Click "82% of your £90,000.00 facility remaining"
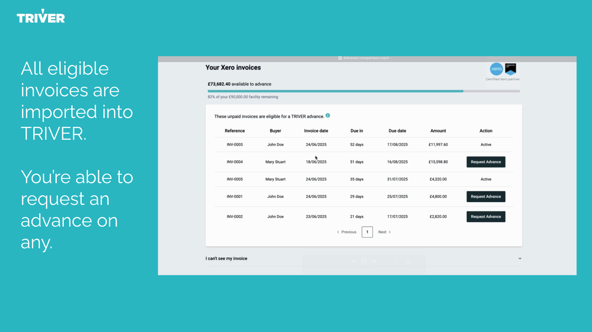 (243, 97)
